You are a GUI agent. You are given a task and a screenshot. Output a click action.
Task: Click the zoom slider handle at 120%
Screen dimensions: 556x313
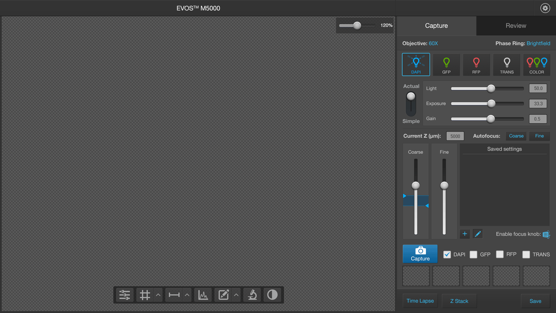click(x=357, y=25)
